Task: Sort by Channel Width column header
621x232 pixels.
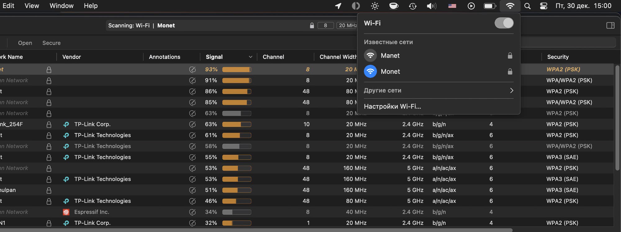Action: point(338,57)
